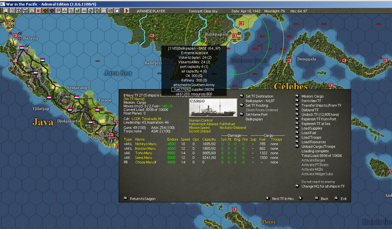Open ship Nichiryo Maru
Image resolution: width=392 pixels, height=229 pixels.
pyautogui.click(x=146, y=144)
